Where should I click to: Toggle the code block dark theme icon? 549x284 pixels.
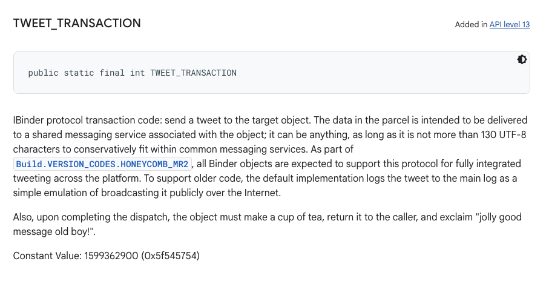[522, 59]
